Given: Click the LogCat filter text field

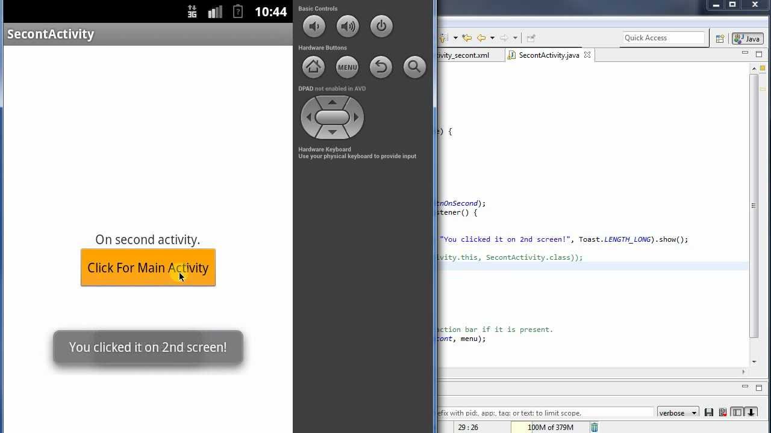Looking at the screenshot, I should (545, 413).
